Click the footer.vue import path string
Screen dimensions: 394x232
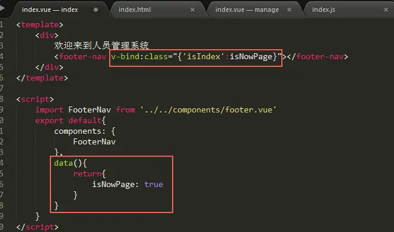click(x=208, y=110)
